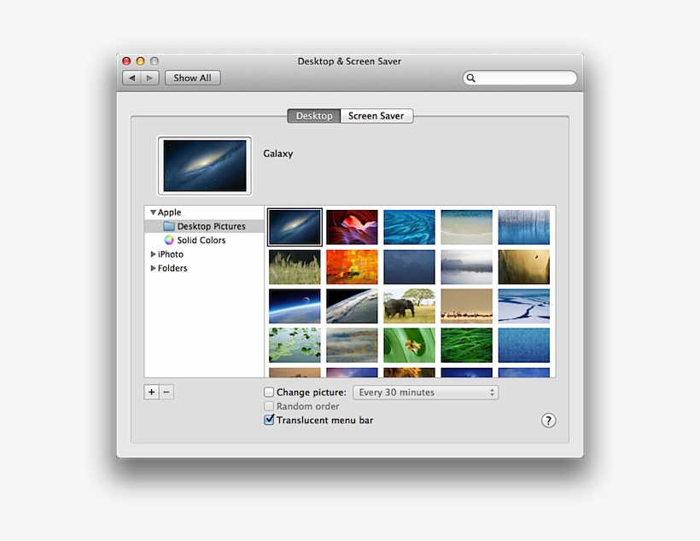Collapse the Apple group triangle
Image resolution: width=700 pixels, height=541 pixels.
pos(153,212)
